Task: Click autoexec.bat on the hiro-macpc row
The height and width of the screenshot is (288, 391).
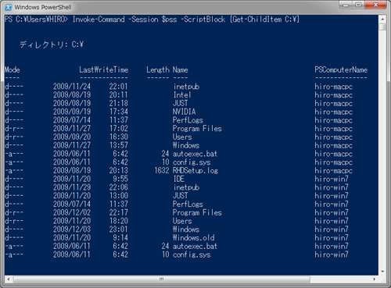Action: click(195, 154)
